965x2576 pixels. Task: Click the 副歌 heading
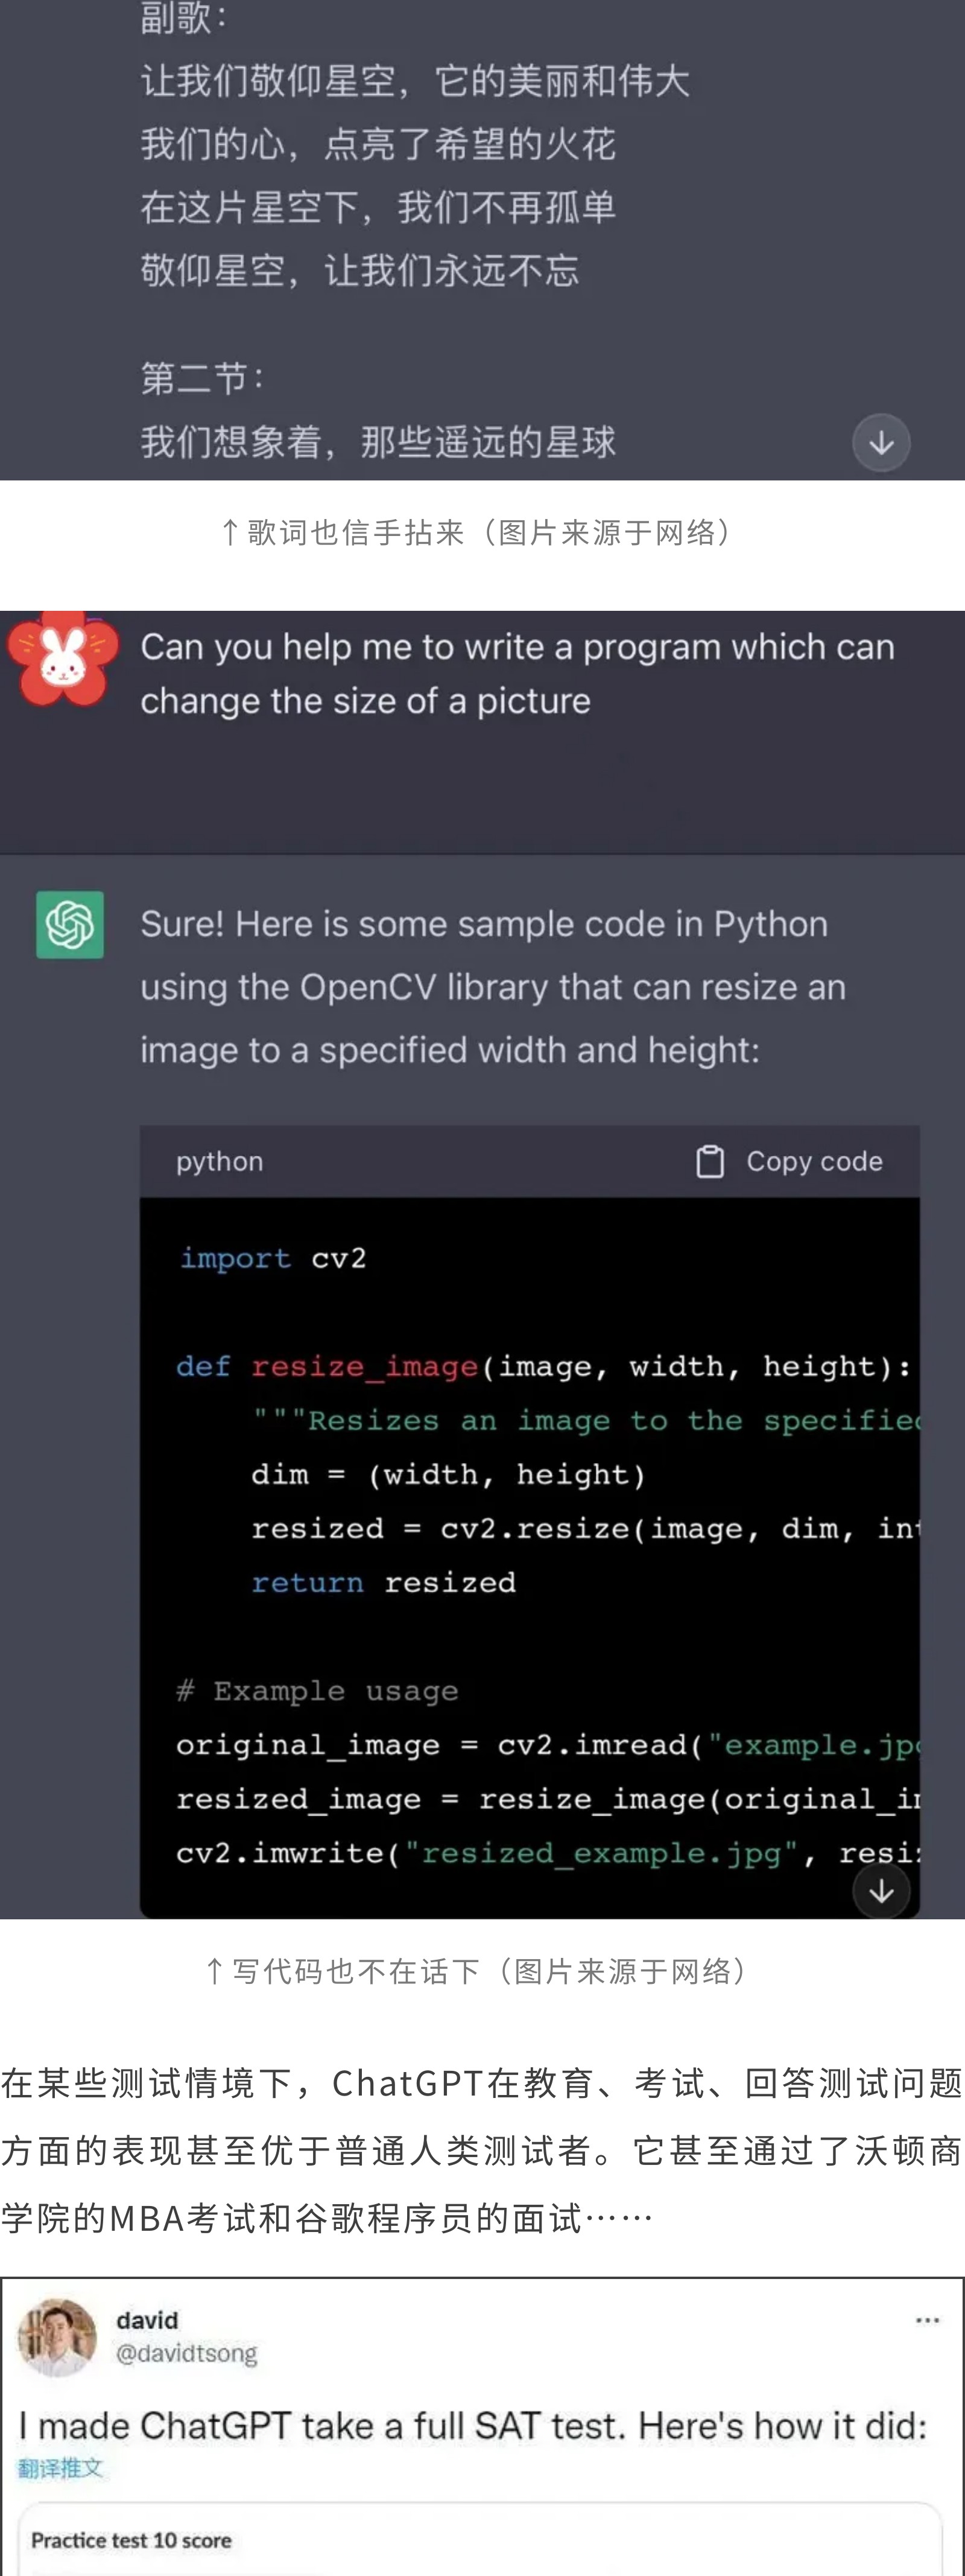(x=184, y=18)
